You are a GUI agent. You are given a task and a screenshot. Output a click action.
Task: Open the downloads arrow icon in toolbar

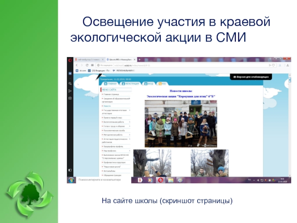(287, 65)
